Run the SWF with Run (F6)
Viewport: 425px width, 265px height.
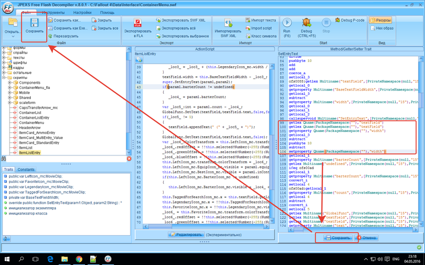pyautogui.click(x=286, y=28)
